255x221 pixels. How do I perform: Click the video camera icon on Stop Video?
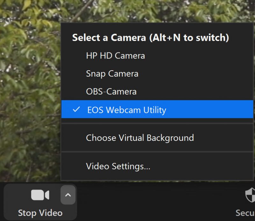tap(40, 195)
